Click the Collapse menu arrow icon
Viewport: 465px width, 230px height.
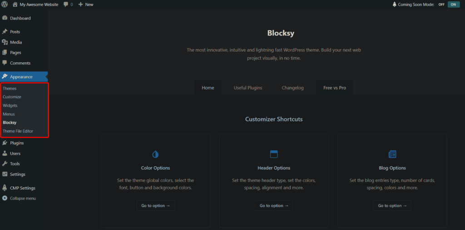point(5,198)
